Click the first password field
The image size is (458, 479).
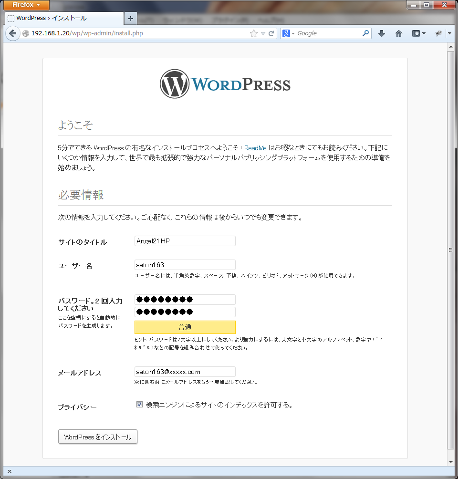pyautogui.click(x=185, y=300)
